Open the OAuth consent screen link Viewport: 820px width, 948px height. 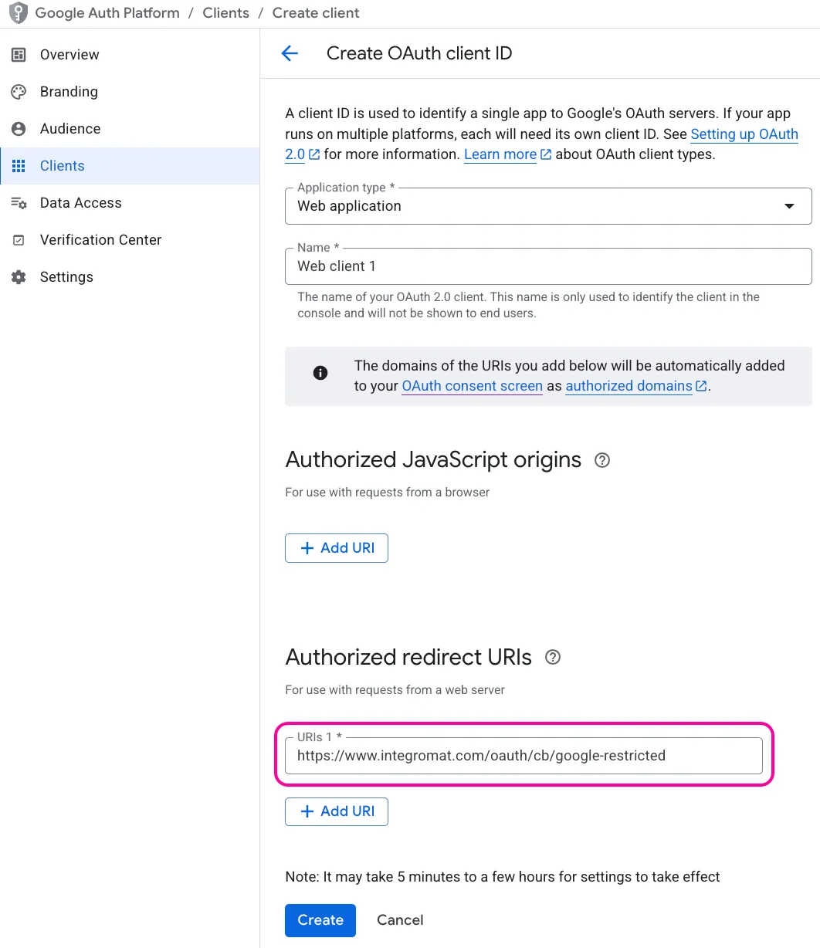pos(473,386)
